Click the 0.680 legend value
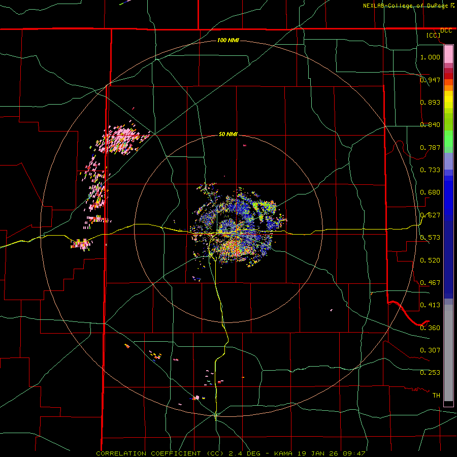Image resolution: width=457 pixels, height=457 pixels. [430, 192]
